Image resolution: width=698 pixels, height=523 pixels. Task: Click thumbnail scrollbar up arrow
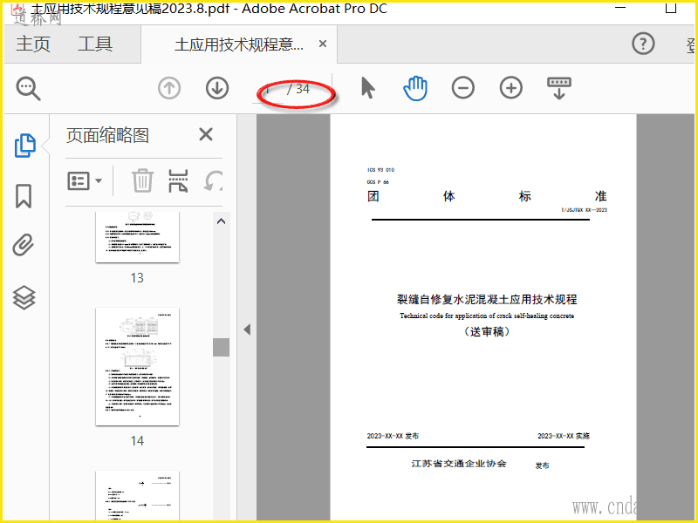click(x=222, y=221)
